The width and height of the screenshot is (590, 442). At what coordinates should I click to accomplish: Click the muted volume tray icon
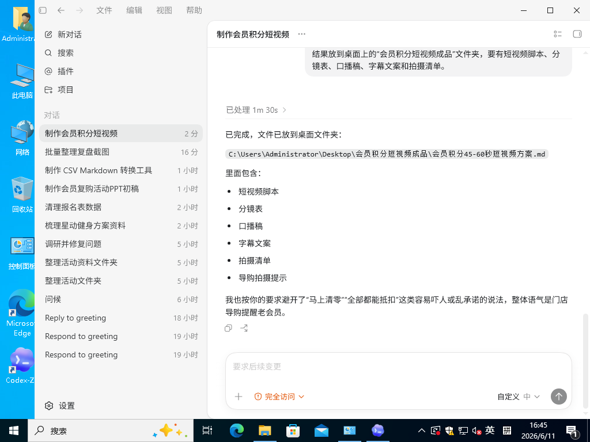[476, 430]
